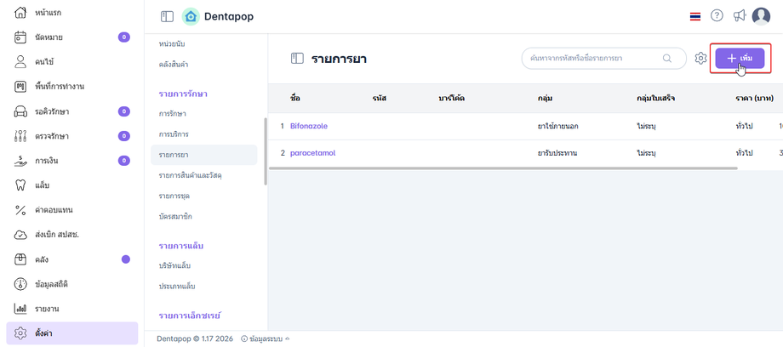Image resolution: width=783 pixels, height=347 pixels.
Task: Click the table's horizontal scrollbar
Action: pos(502,168)
